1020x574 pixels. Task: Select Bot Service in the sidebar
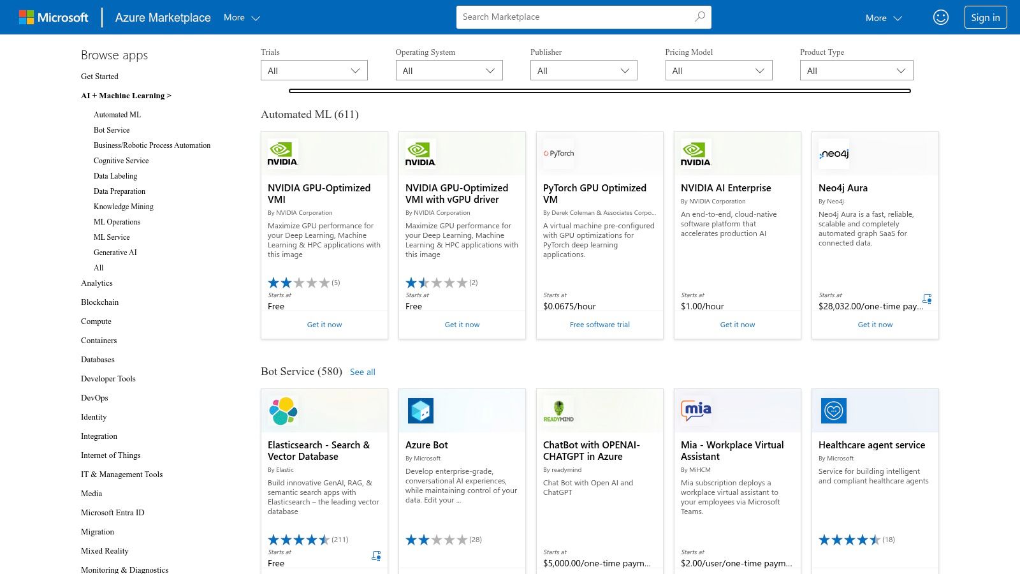click(112, 129)
